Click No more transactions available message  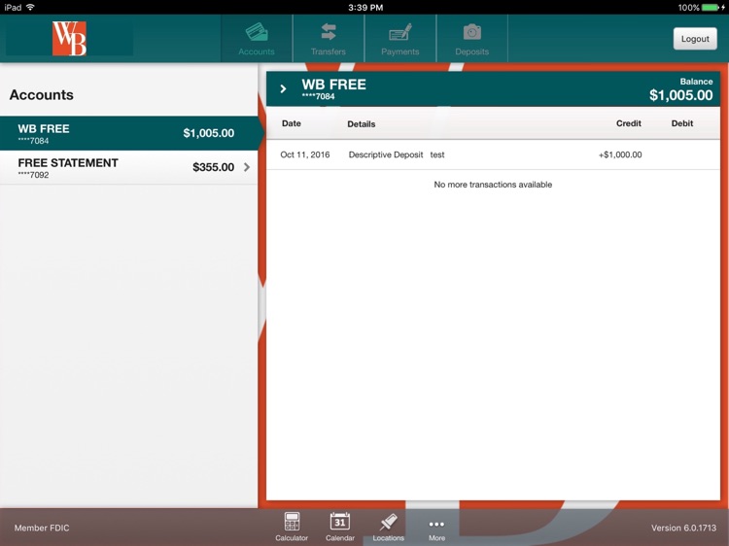click(x=493, y=185)
